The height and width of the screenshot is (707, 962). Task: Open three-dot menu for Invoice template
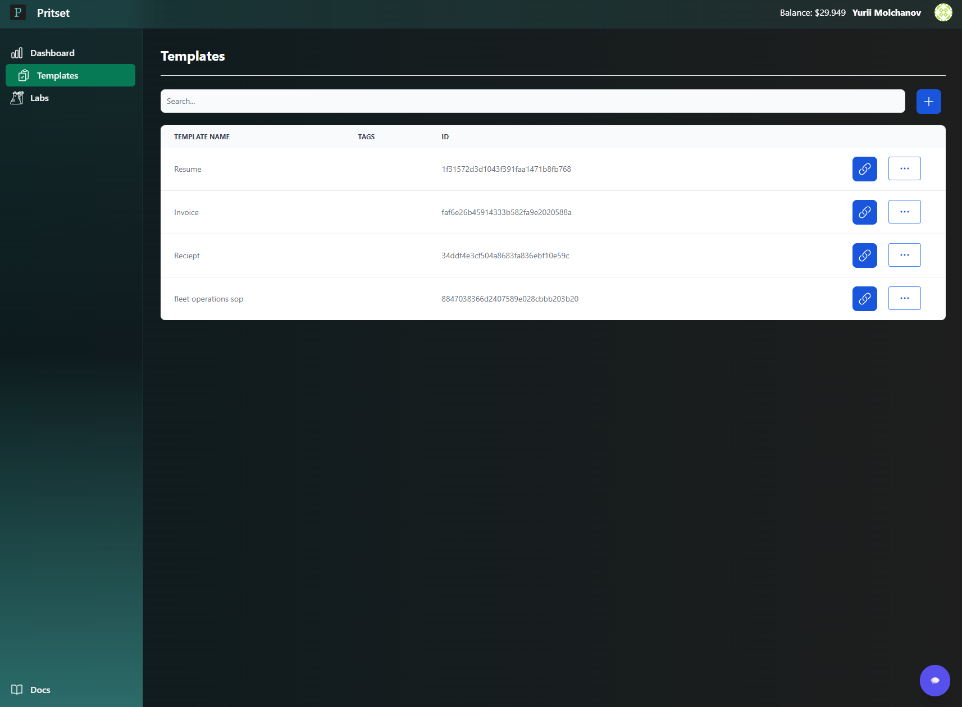(904, 212)
